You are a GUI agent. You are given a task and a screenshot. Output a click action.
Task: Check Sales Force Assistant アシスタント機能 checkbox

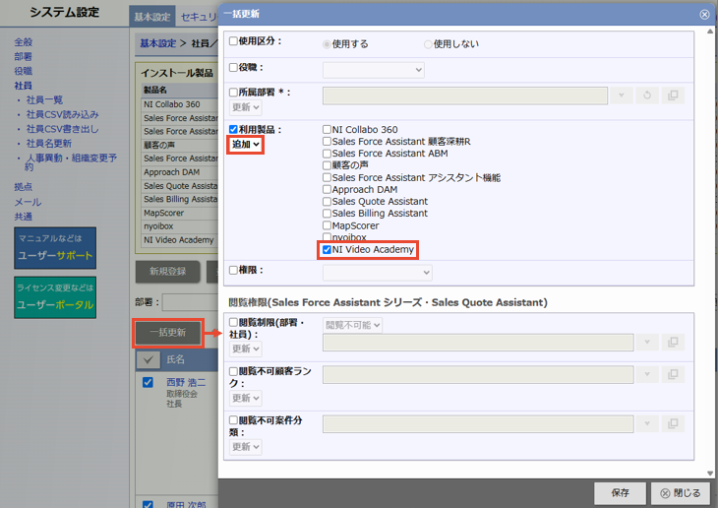point(327,177)
